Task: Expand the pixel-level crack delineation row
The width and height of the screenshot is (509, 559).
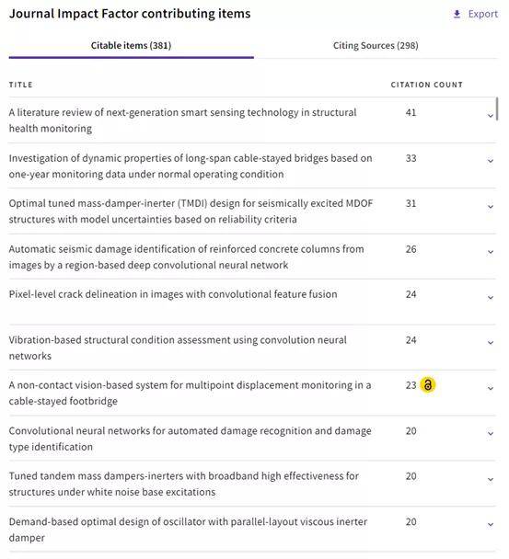Action: click(x=491, y=297)
